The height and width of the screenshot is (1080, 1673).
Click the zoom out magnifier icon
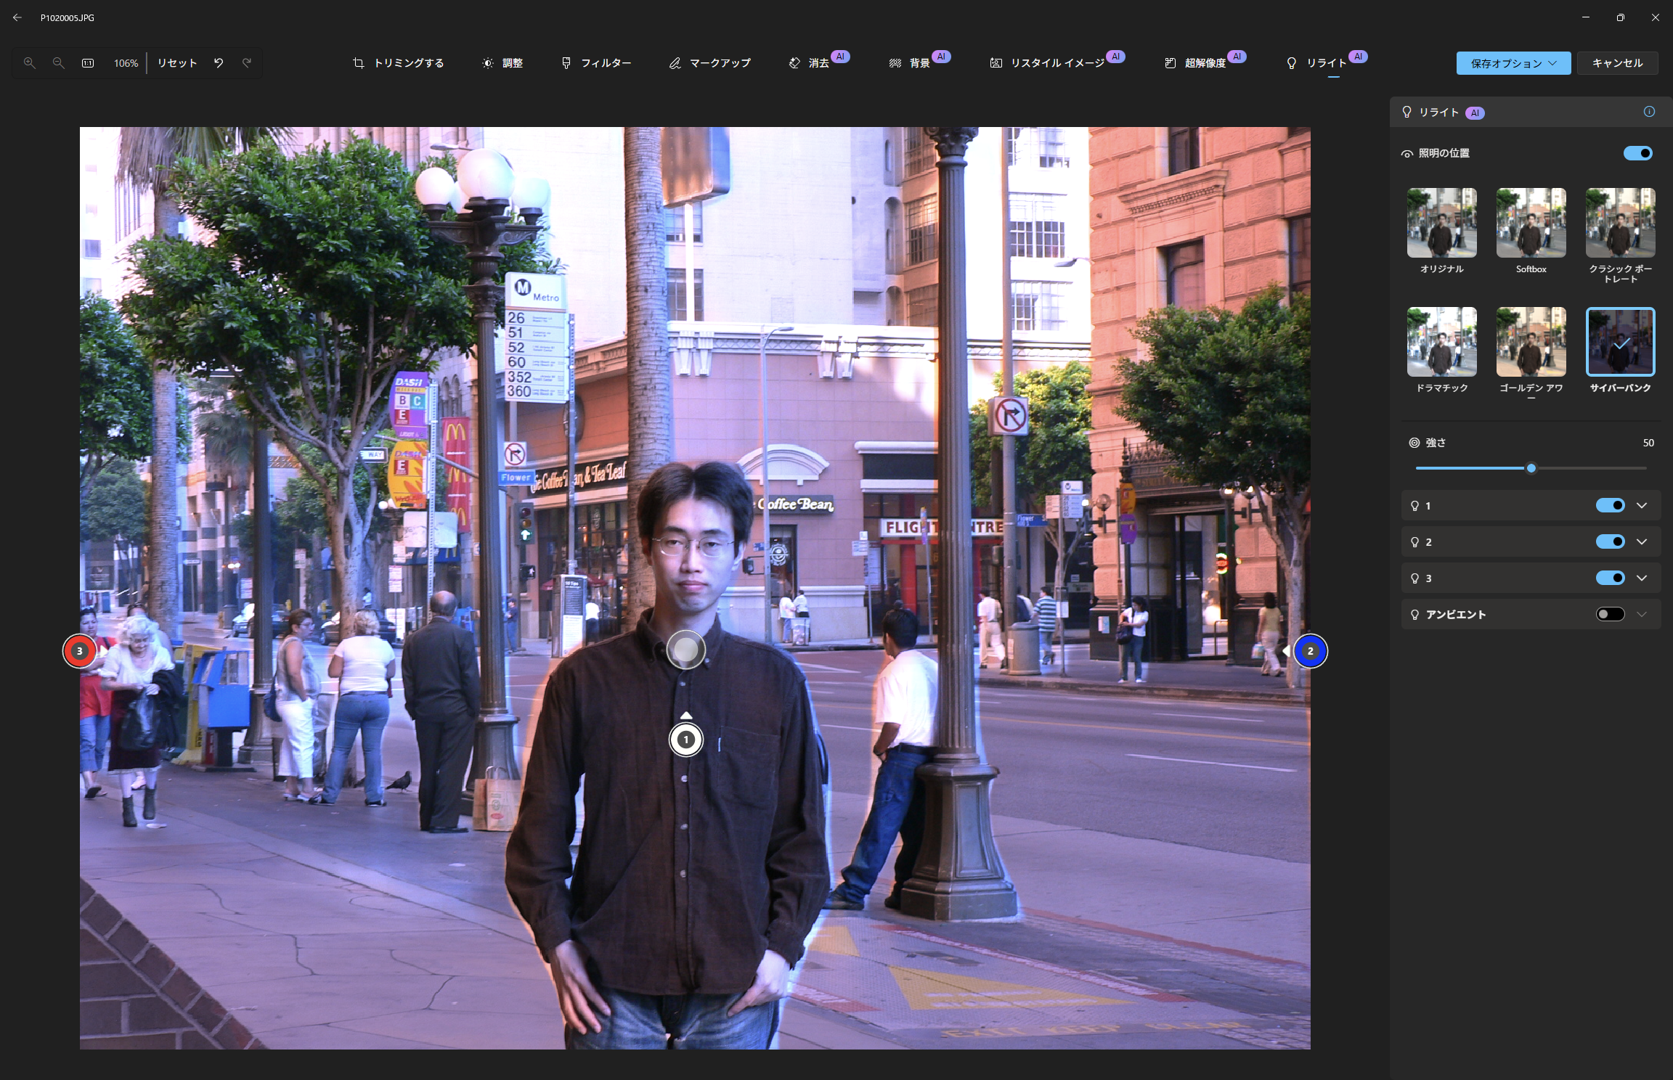click(x=59, y=63)
